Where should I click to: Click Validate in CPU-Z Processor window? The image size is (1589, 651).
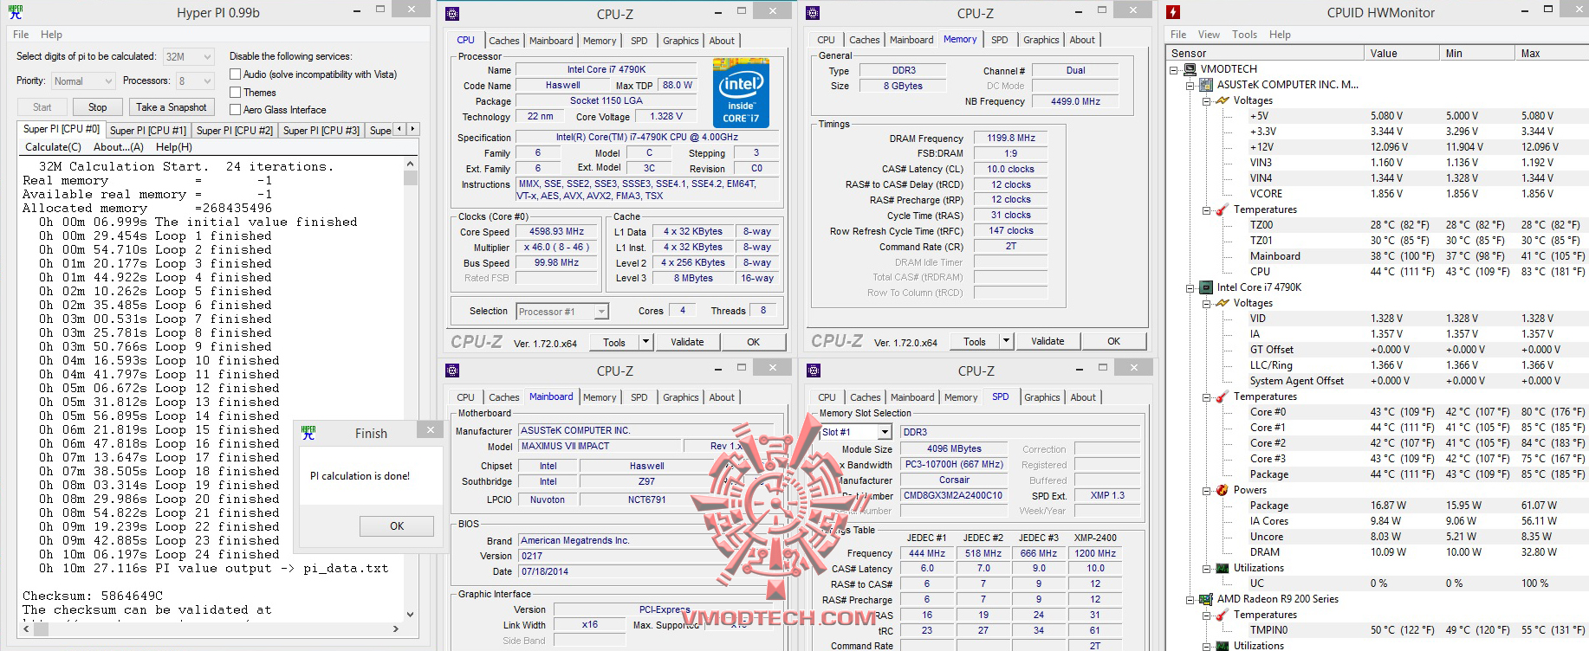pos(687,342)
